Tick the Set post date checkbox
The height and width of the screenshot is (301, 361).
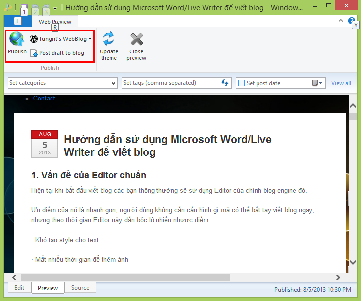click(x=241, y=83)
